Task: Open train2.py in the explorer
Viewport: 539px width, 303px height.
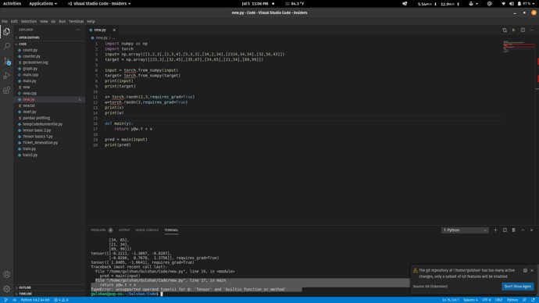Action: point(30,155)
